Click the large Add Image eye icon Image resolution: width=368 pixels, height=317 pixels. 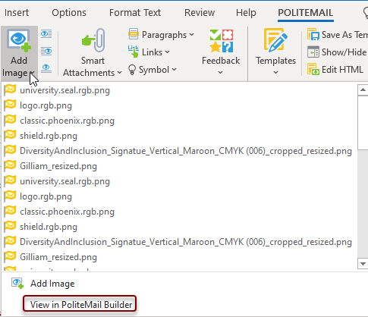(x=19, y=40)
